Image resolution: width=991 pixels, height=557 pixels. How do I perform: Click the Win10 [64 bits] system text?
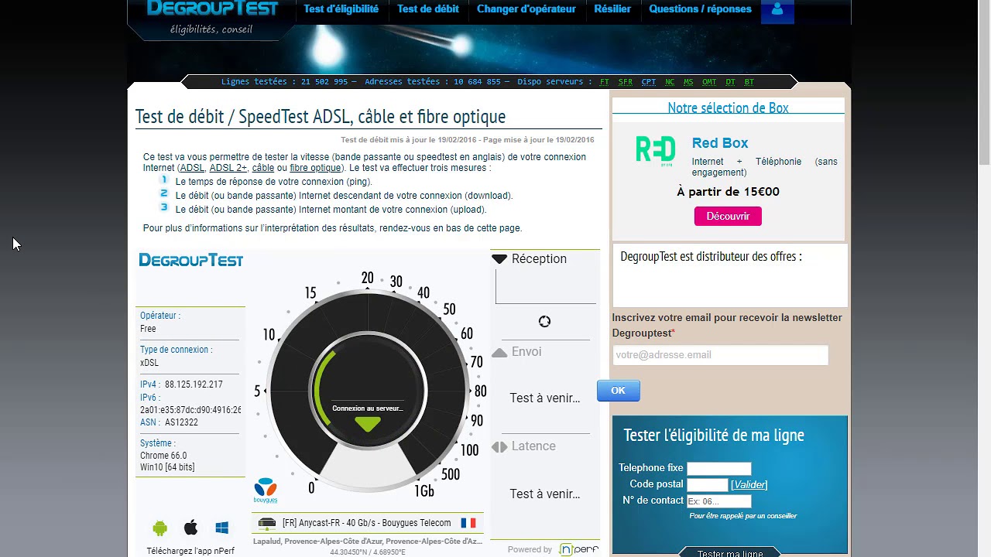coord(167,467)
